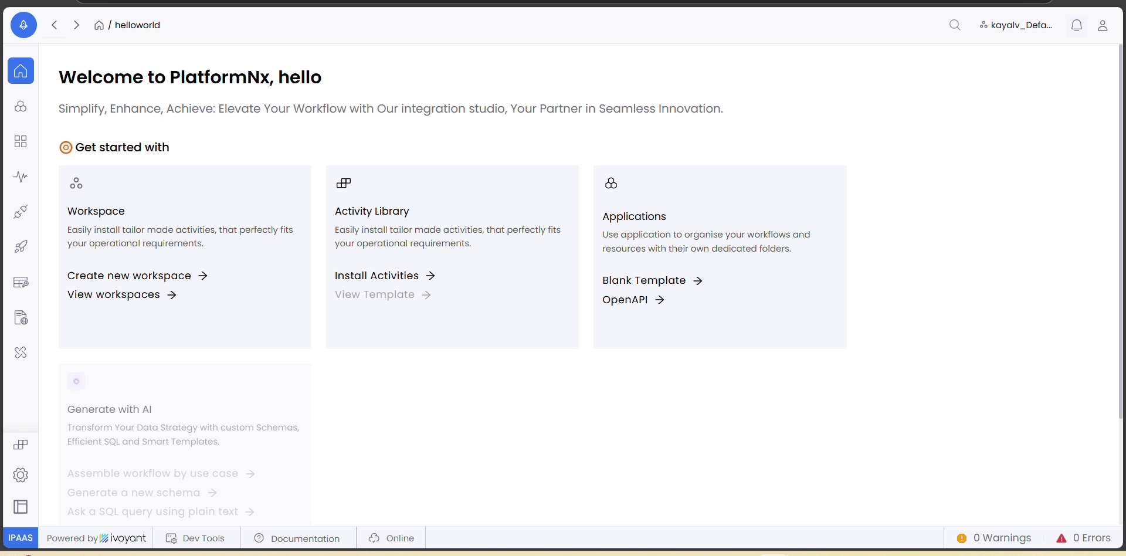This screenshot has height=556, width=1126.
Task: Open the plug connections icon in sidebar
Action: 21,212
